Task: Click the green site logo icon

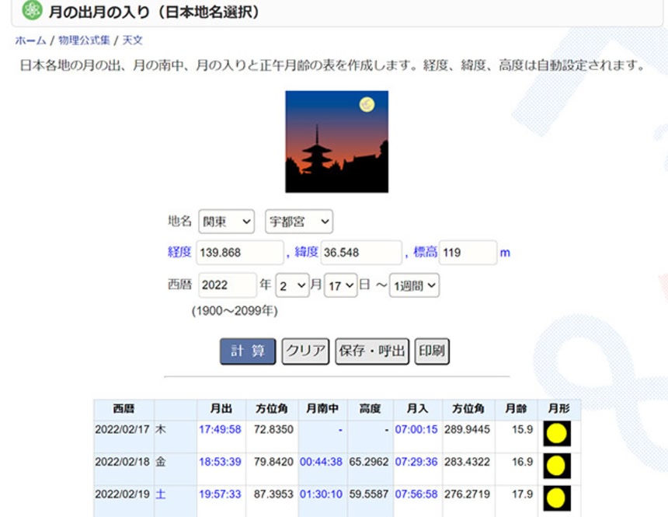Action: (x=32, y=12)
